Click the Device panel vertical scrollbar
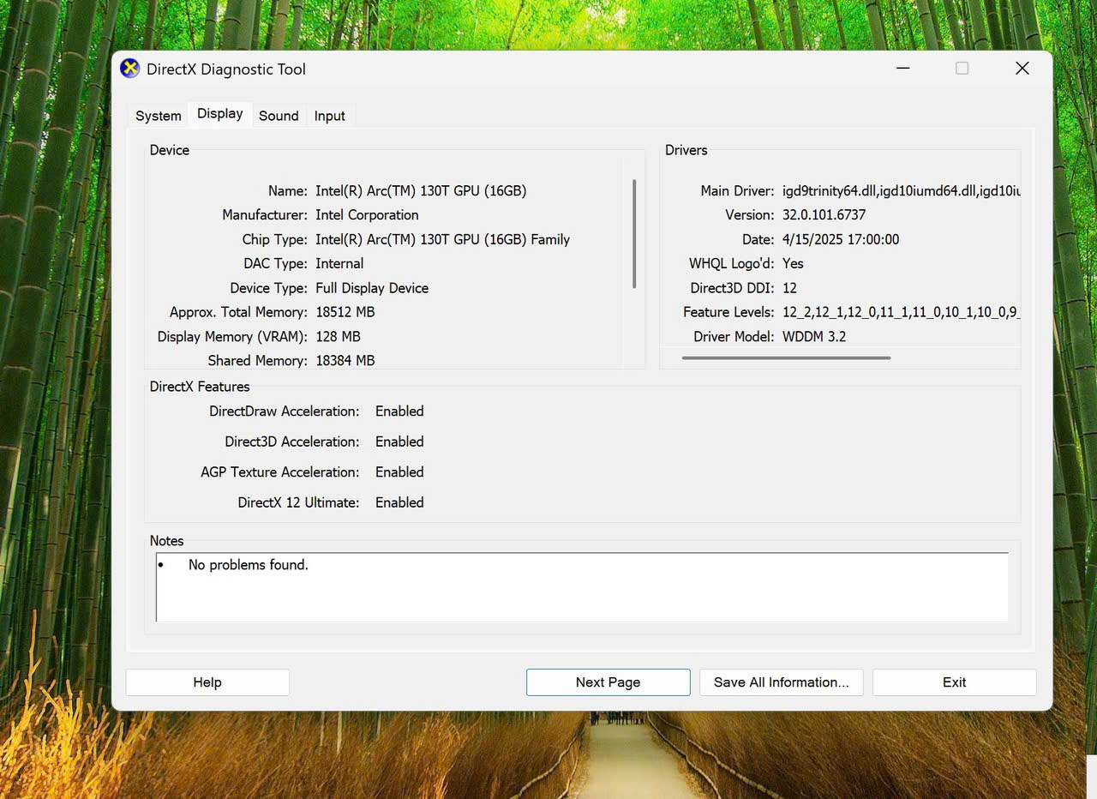 coord(634,233)
